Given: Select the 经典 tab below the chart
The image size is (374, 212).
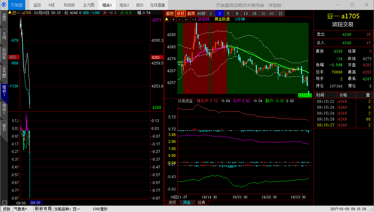Looking at the screenshot, I should tap(202, 202).
